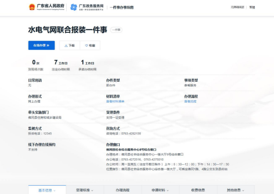Click the 位置指引 location guidance line

(x=167, y=169)
